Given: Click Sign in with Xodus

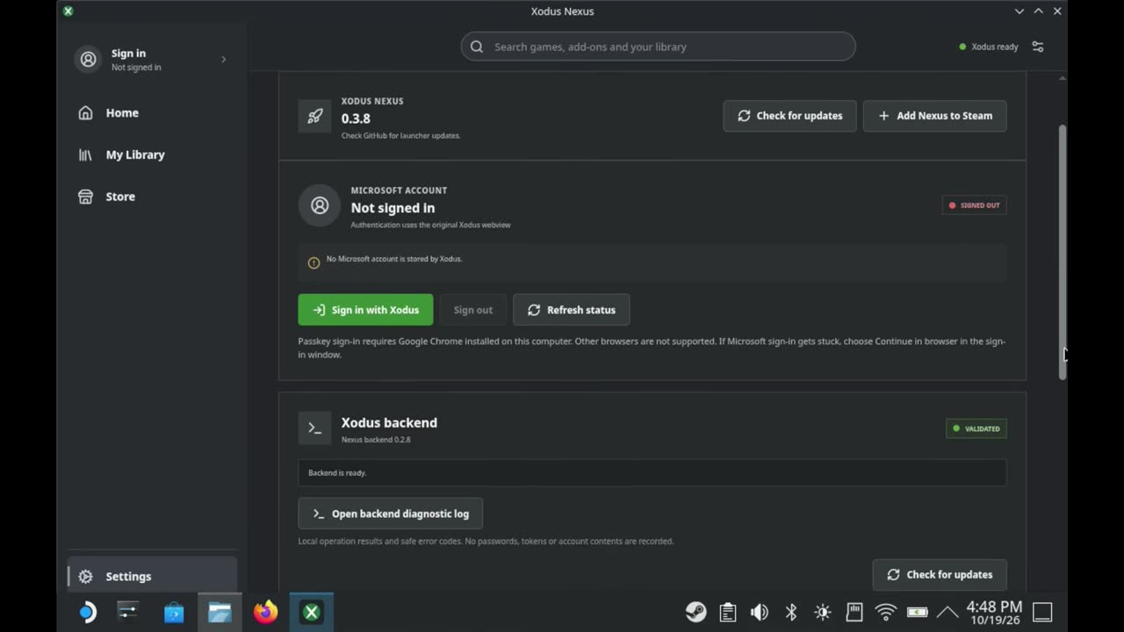Looking at the screenshot, I should point(365,310).
